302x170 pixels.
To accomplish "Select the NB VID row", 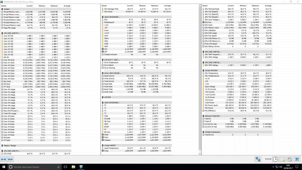I will (x=36, y=57).
